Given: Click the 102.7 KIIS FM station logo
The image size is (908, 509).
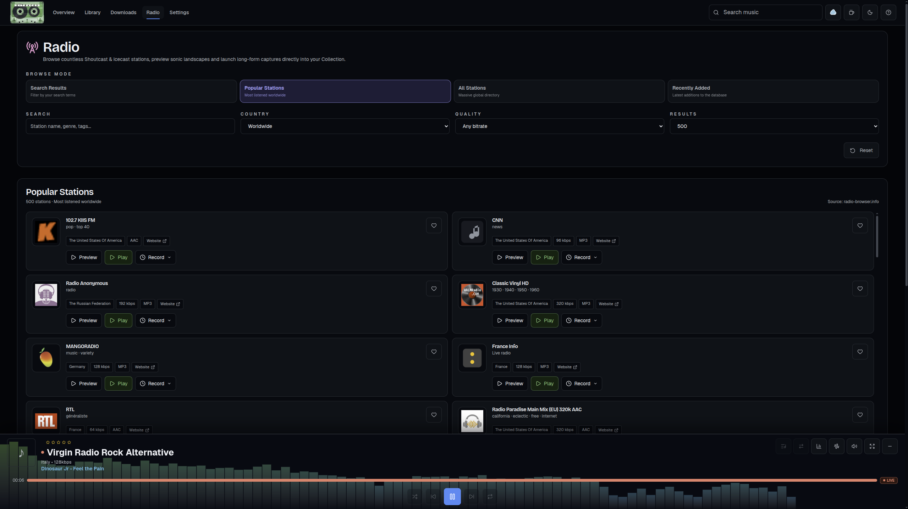Looking at the screenshot, I should [x=46, y=232].
